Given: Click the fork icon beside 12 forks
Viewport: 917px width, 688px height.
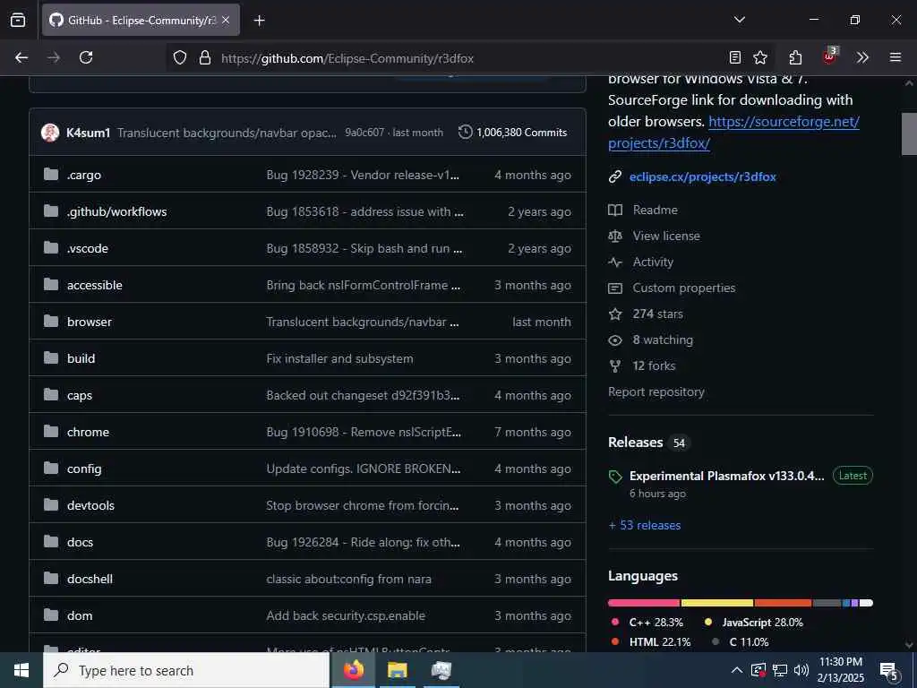Looking at the screenshot, I should coord(615,366).
